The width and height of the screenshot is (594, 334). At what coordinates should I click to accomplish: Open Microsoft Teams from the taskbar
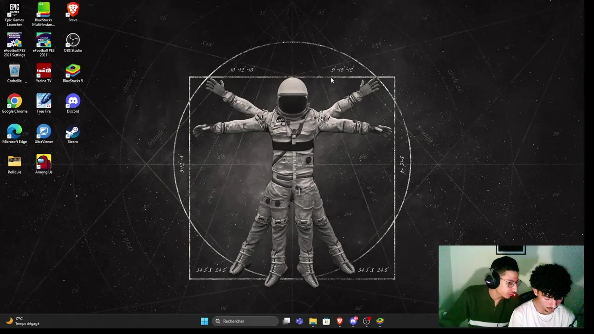[300, 321]
